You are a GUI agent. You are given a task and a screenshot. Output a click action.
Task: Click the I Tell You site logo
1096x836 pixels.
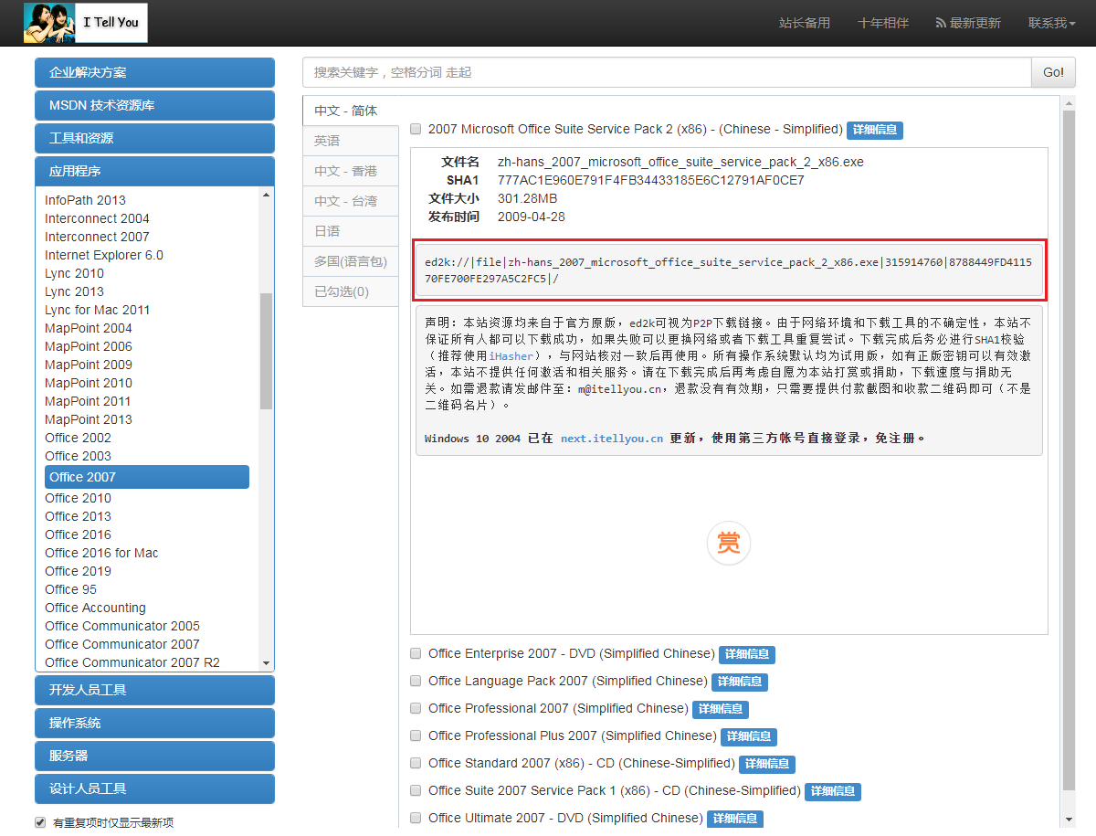coord(85,23)
